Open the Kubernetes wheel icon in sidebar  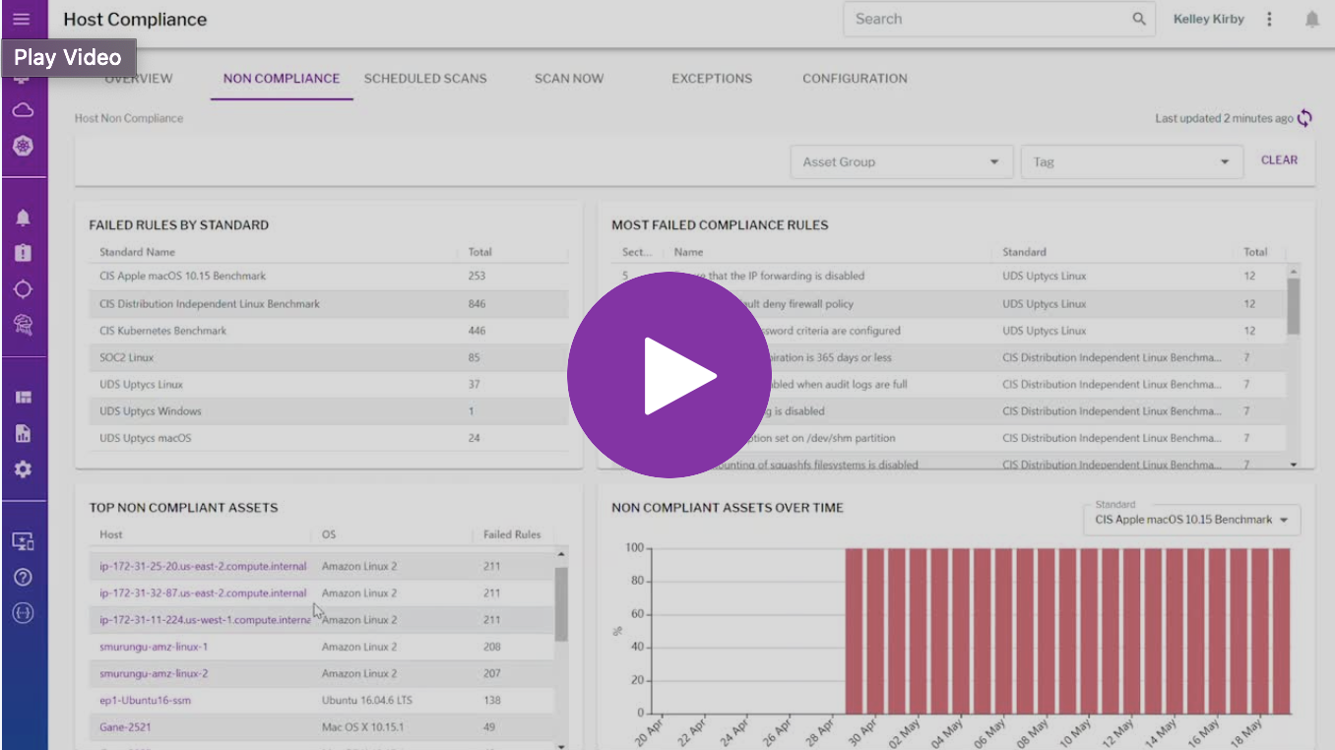[x=23, y=146]
